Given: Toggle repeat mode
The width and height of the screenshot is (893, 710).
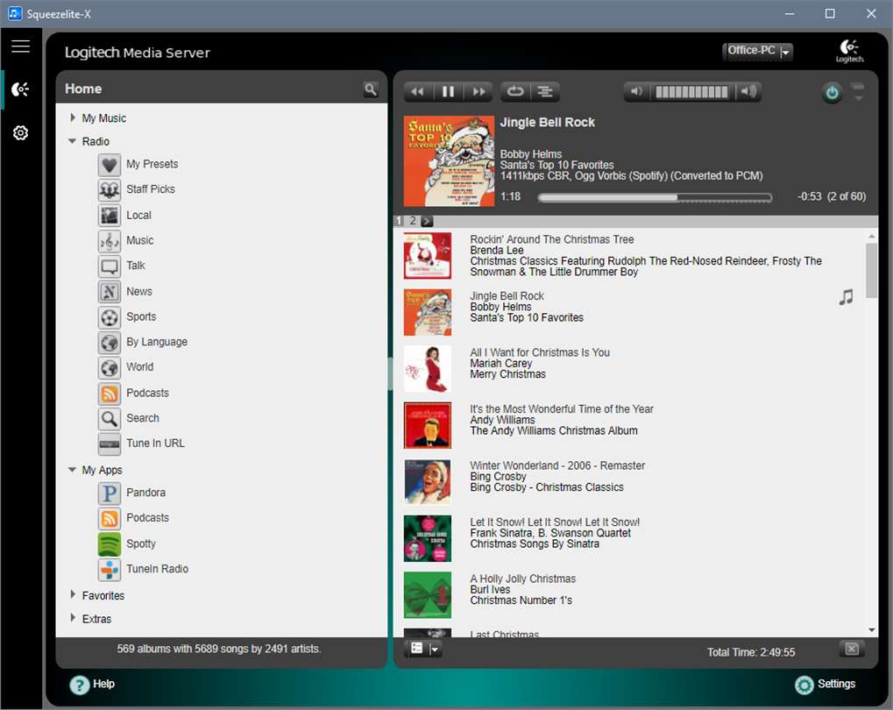Looking at the screenshot, I should click(x=515, y=92).
